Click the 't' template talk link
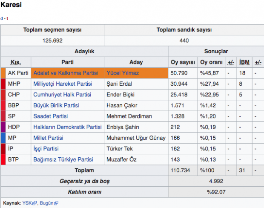 [7, 18]
